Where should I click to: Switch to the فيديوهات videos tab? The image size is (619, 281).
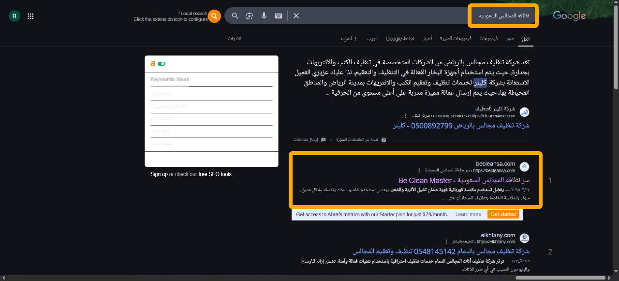coord(488,38)
